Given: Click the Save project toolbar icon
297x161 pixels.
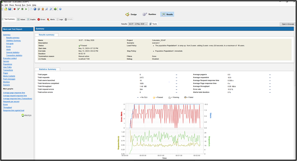Looking at the screenshot, I should click(x=10, y=9).
